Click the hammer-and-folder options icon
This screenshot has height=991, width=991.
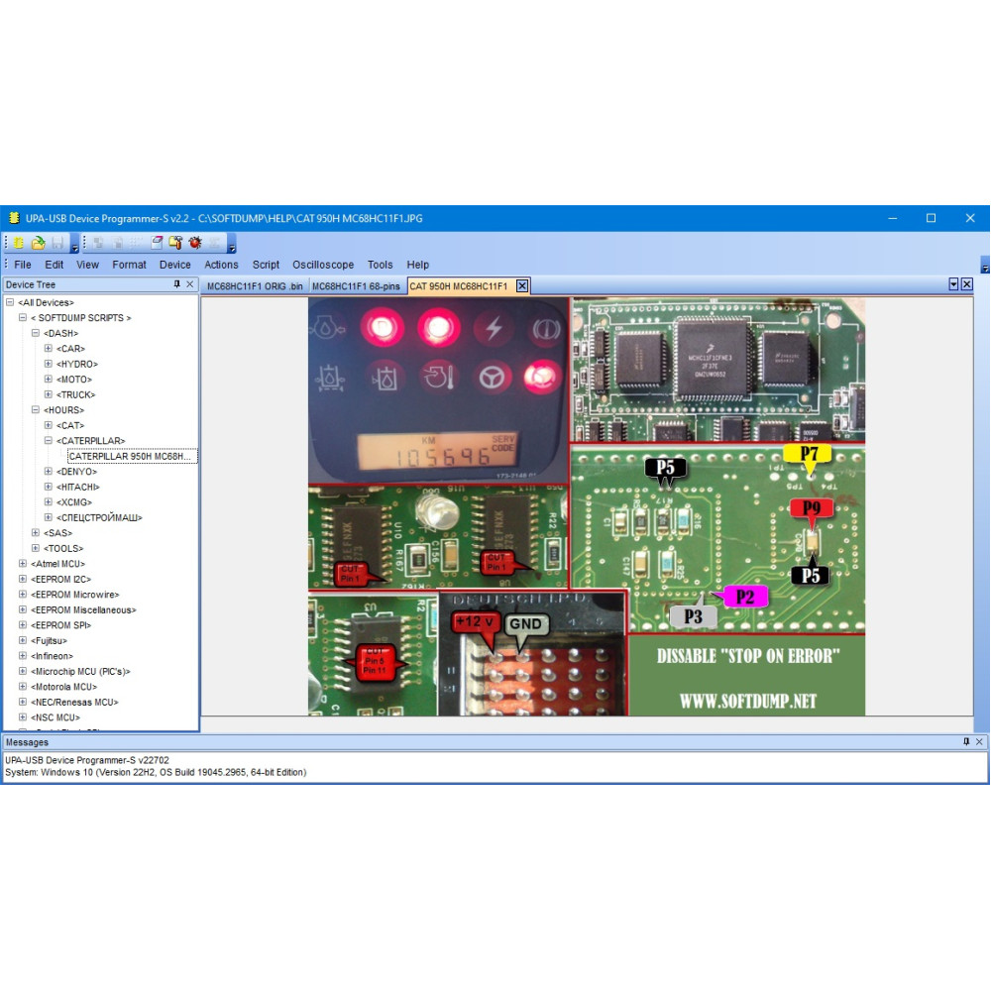pyautogui.click(x=175, y=243)
